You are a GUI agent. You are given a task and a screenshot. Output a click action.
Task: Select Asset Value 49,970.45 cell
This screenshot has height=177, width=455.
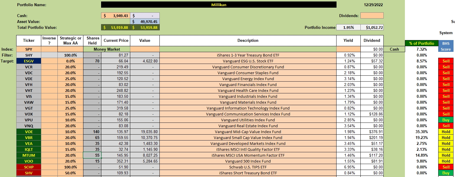coord(145,21)
